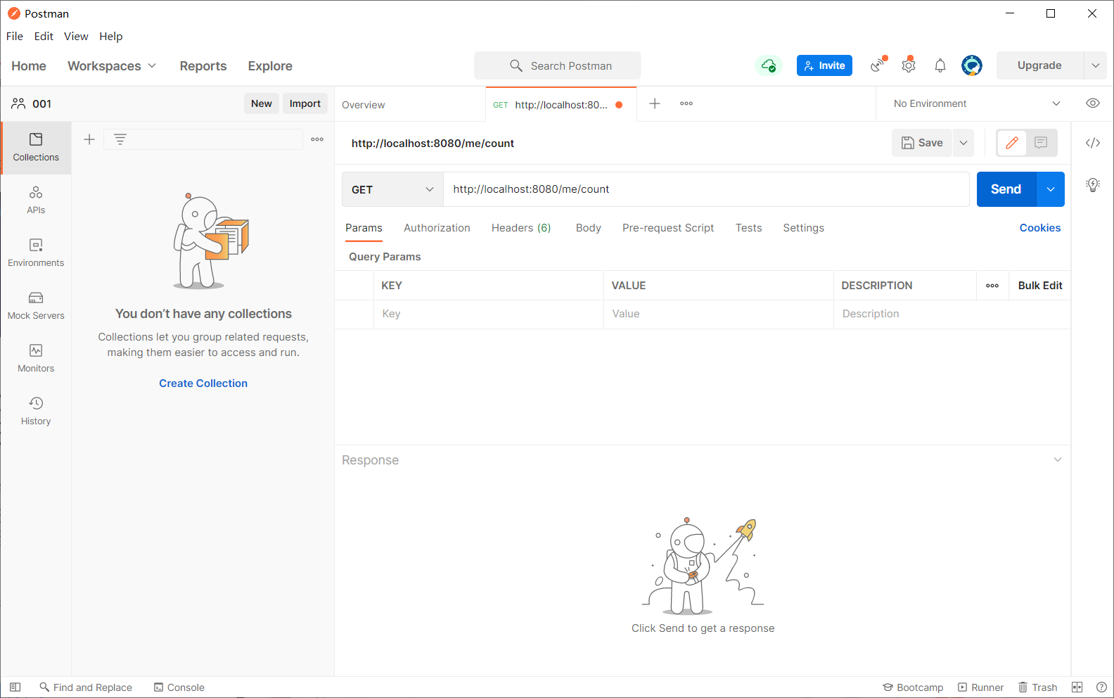Switch to the Settings request tab
Image resolution: width=1114 pixels, height=698 pixels.
coord(804,228)
